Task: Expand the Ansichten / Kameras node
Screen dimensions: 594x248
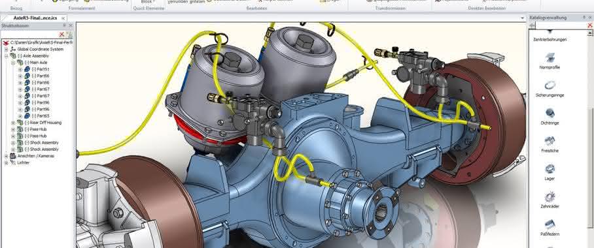Action: click(x=6, y=156)
